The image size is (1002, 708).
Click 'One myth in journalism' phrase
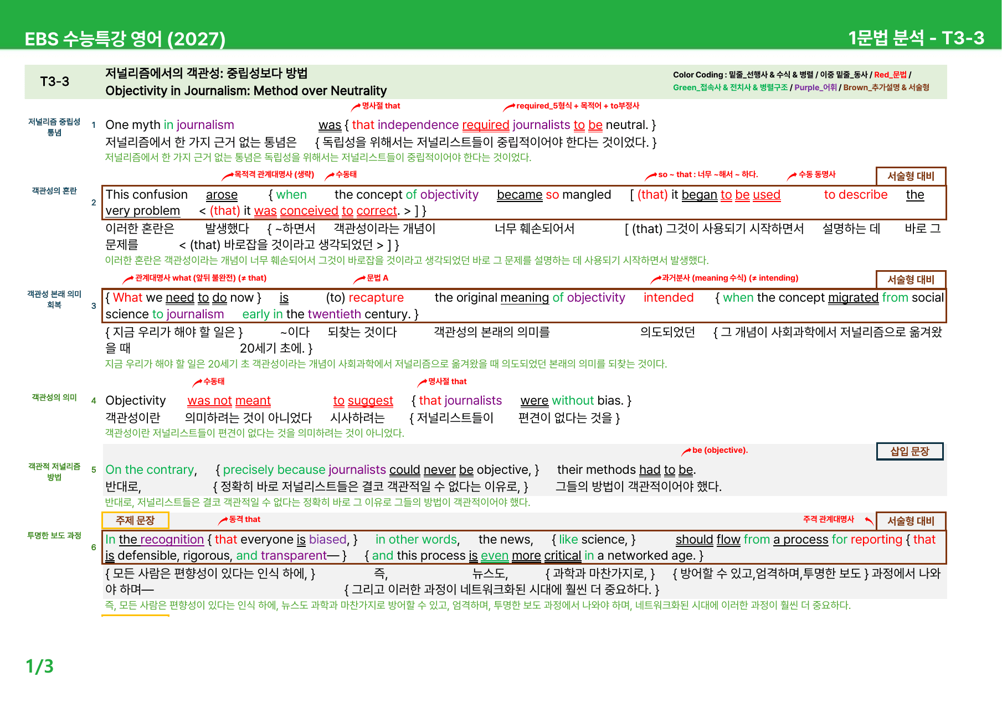coord(169,125)
